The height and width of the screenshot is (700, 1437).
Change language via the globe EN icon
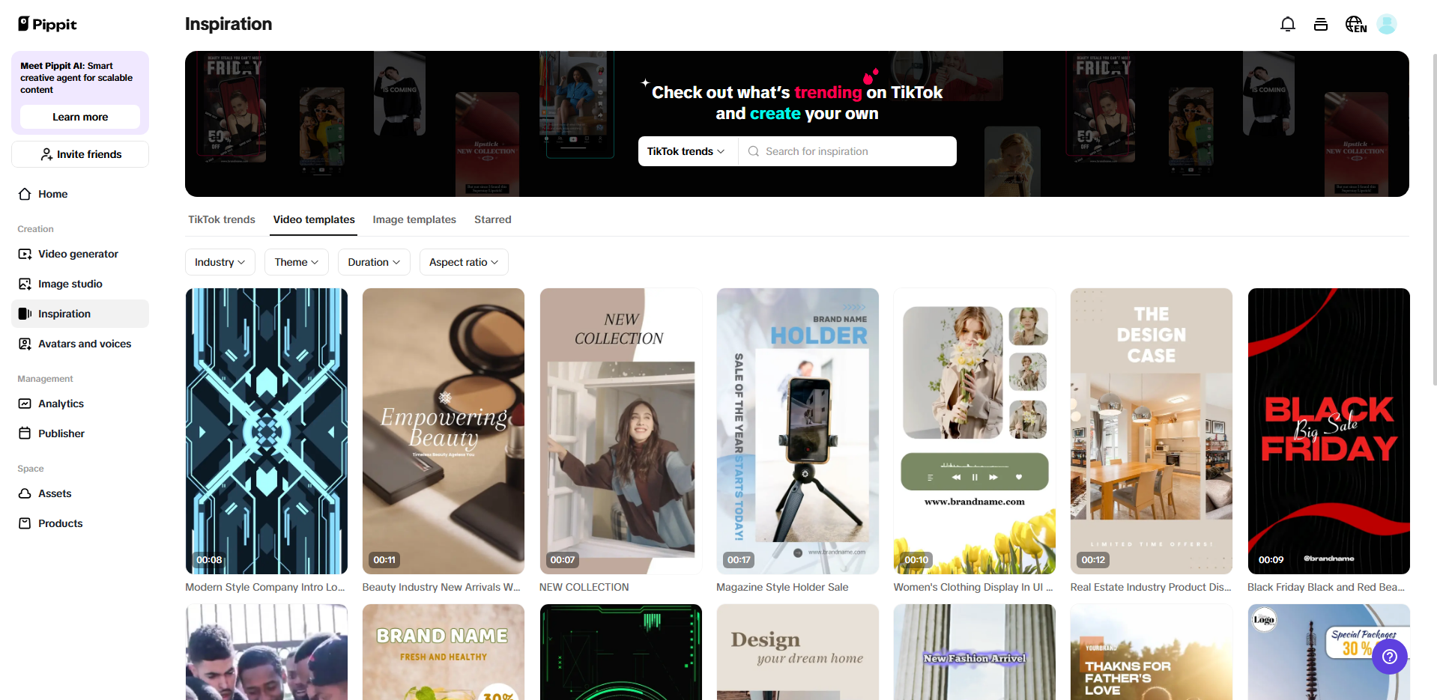click(x=1355, y=25)
